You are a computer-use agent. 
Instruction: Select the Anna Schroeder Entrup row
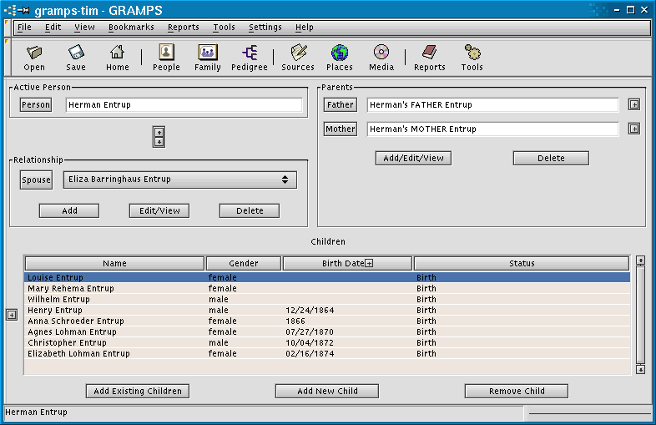point(327,321)
